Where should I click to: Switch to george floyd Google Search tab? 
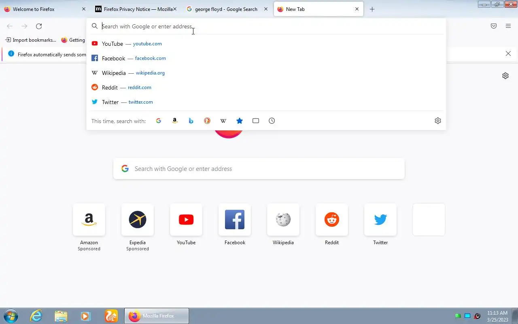pyautogui.click(x=227, y=9)
